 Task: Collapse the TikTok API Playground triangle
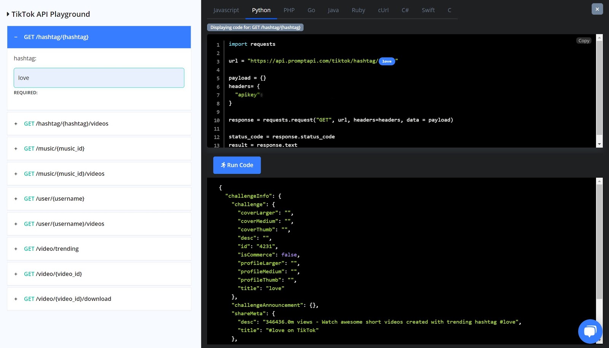click(8, 14)
